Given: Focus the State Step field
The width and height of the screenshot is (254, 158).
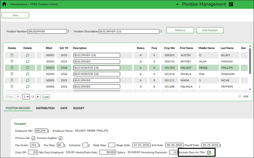Looking at the screenshot, I should 112,145.
